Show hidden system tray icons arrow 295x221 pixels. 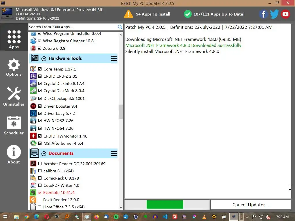point(247,217)
